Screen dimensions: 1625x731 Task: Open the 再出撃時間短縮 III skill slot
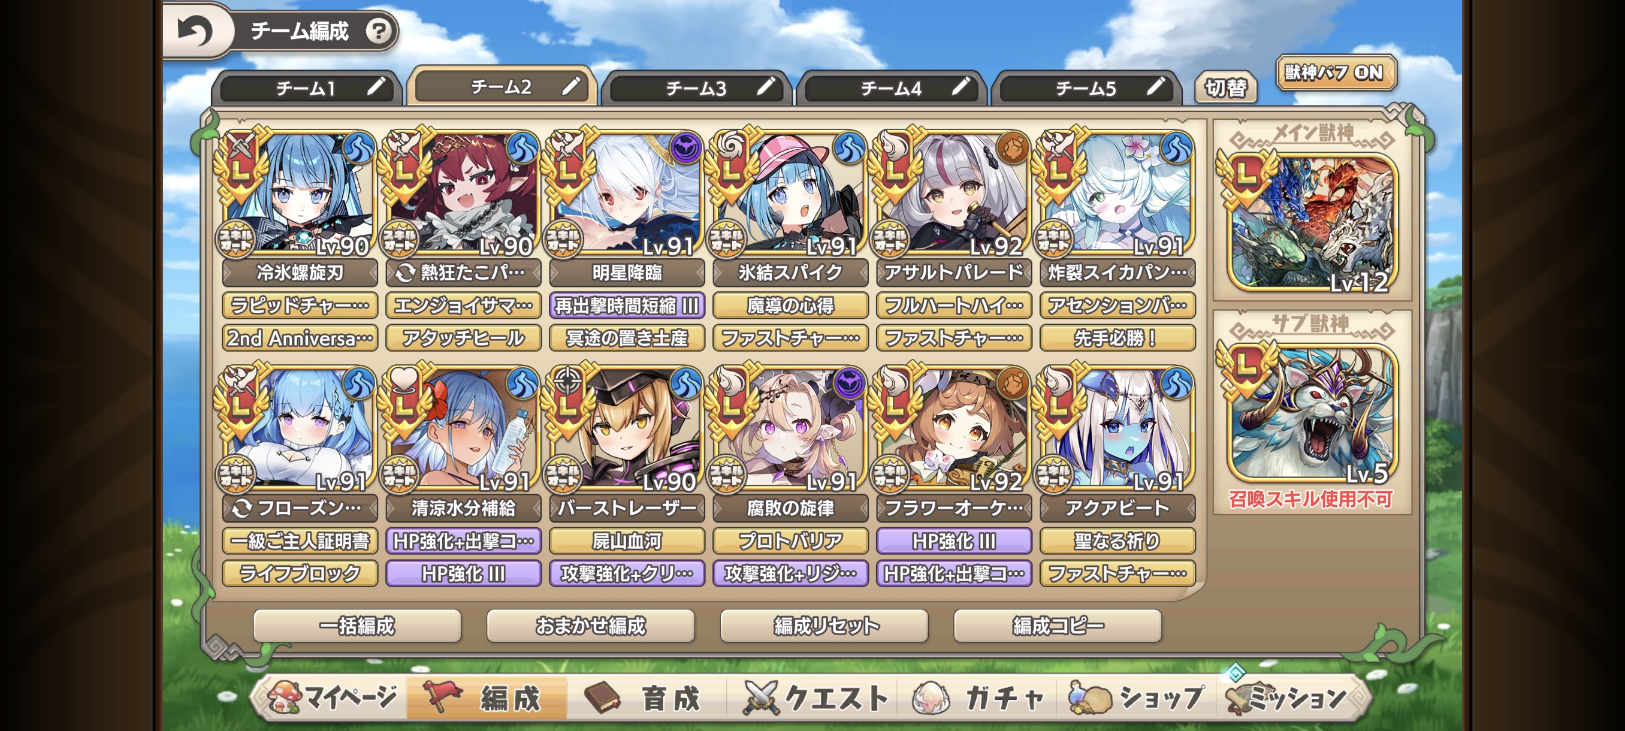(626, 306)
